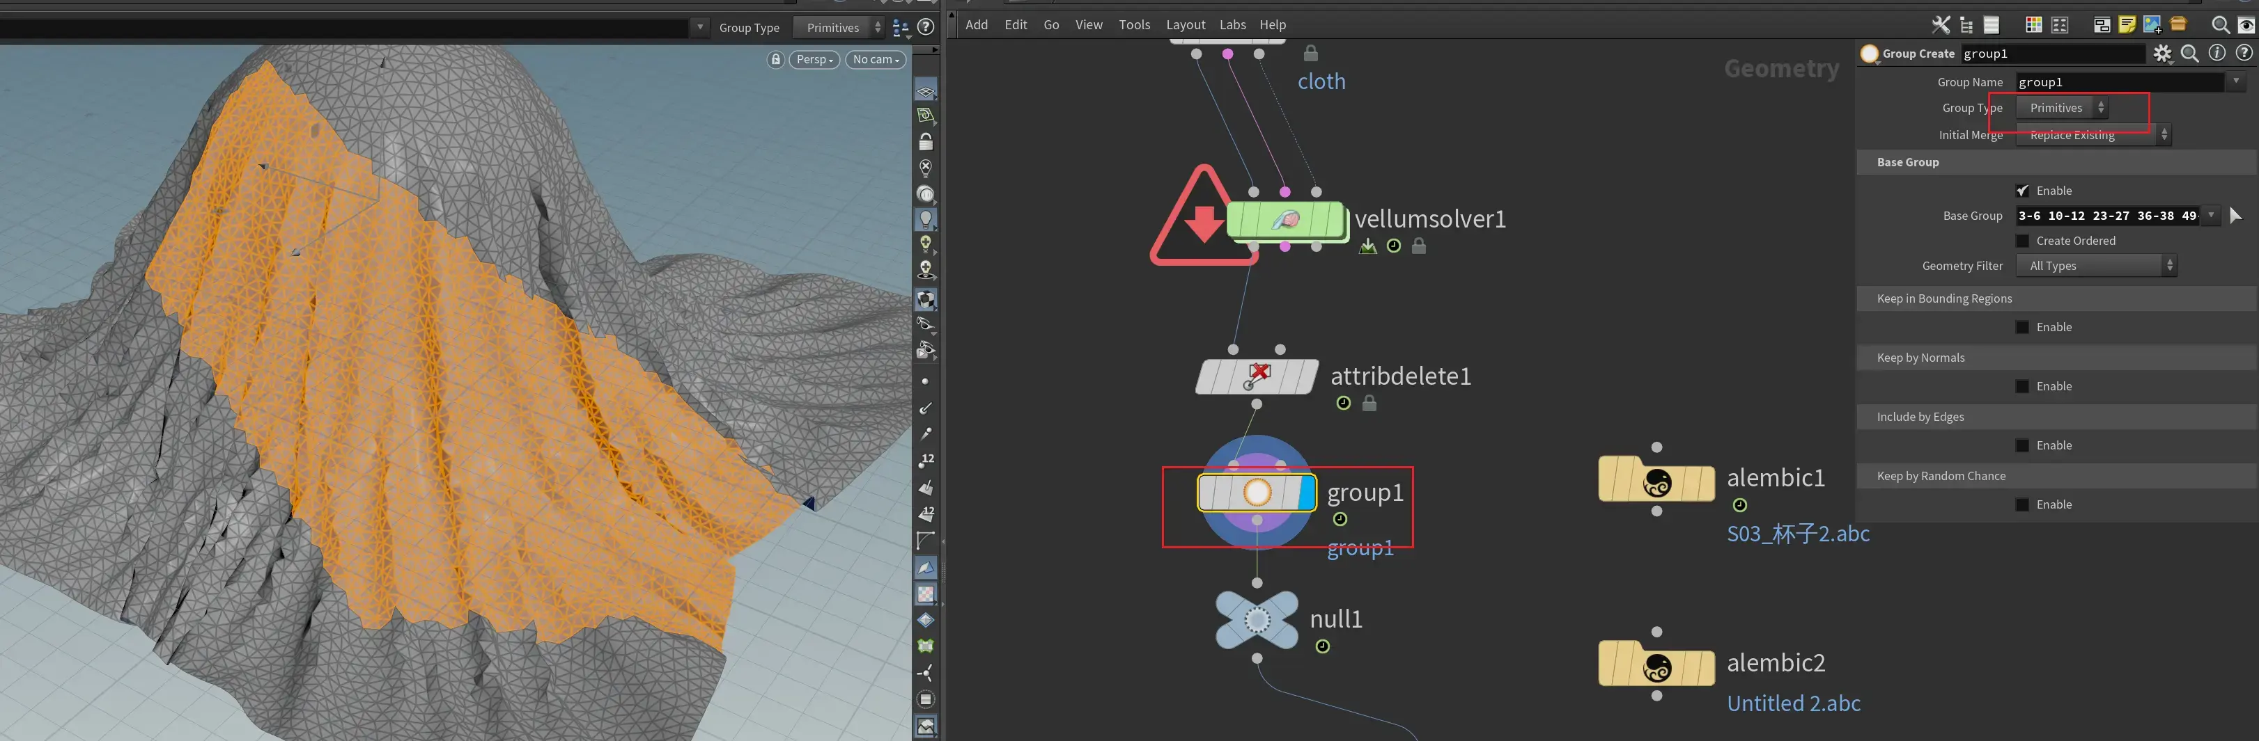Toggle Base Group Enable checkbox
Image resolution: width=2259 pixels, height=741 pixels.
(x=2022, y=191)
